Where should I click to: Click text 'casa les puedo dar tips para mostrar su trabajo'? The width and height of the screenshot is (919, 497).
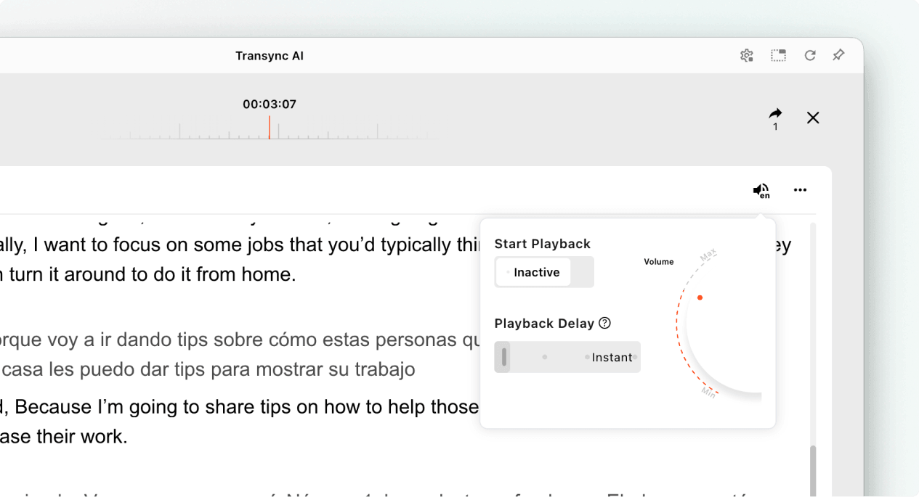pyautogui.click(x=208, y=369)
